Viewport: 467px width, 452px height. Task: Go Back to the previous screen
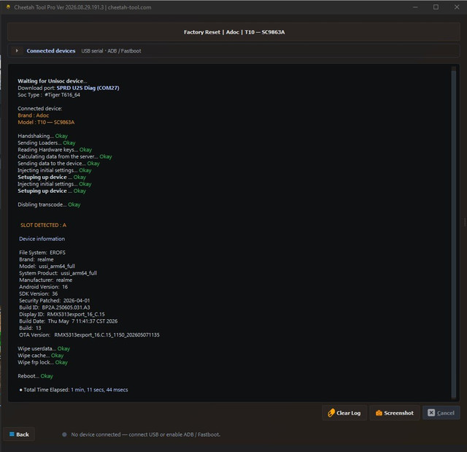point(19,434)
